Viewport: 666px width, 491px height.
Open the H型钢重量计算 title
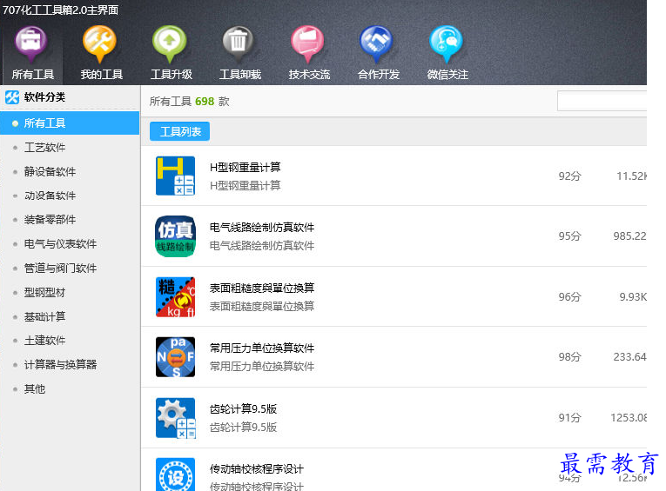(246, 168)
